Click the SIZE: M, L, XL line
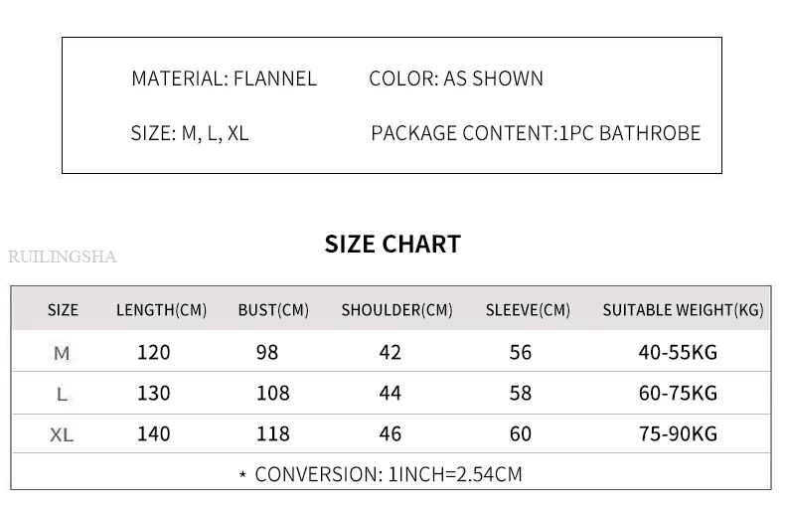 190,134
